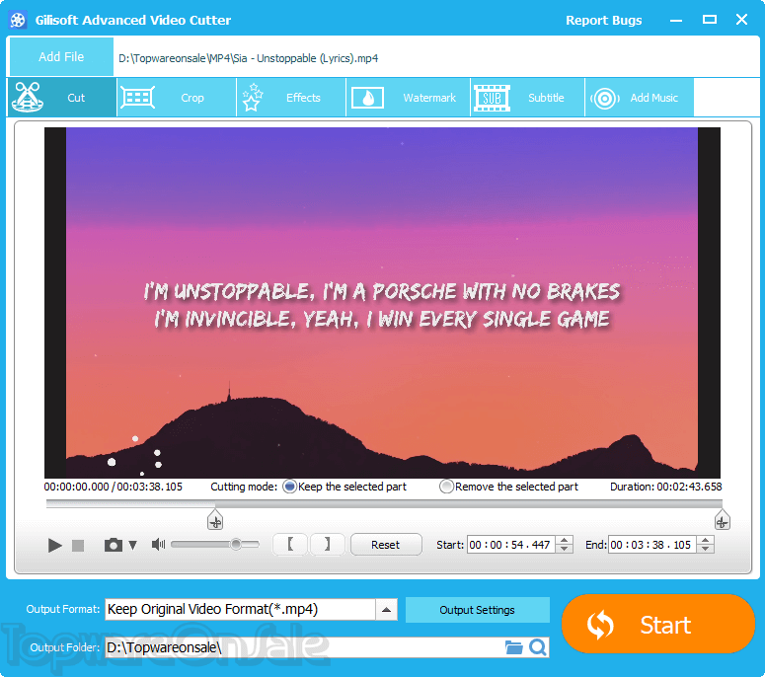The width and height of the screenshot is (765, 677).
Task: Click the end cut marker on timeline
Action: [723, 520]
